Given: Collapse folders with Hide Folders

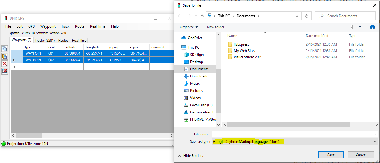Looking at the screenshot, I should (190, 156).
